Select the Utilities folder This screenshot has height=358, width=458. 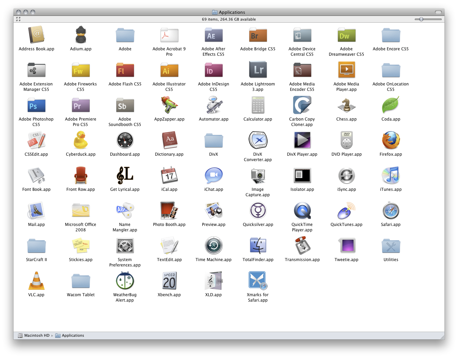[x=391, y=246]
